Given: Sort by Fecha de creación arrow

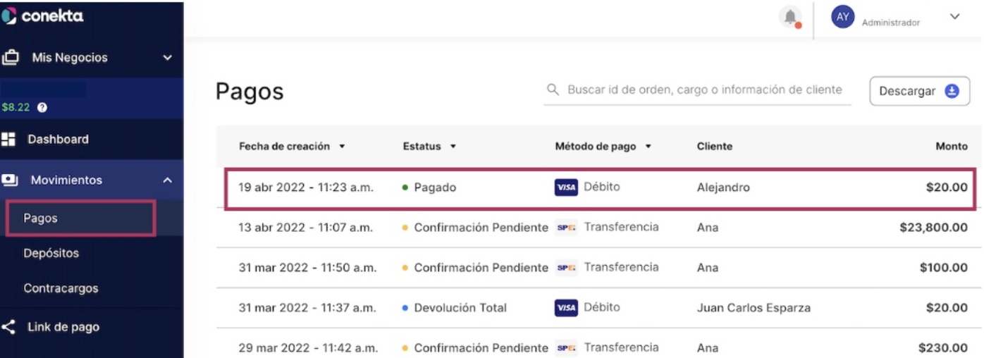Looking at the screenshot, I should pos(342,147).
